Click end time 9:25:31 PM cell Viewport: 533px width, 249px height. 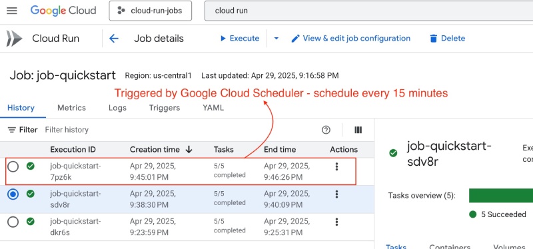pos(286,227)
